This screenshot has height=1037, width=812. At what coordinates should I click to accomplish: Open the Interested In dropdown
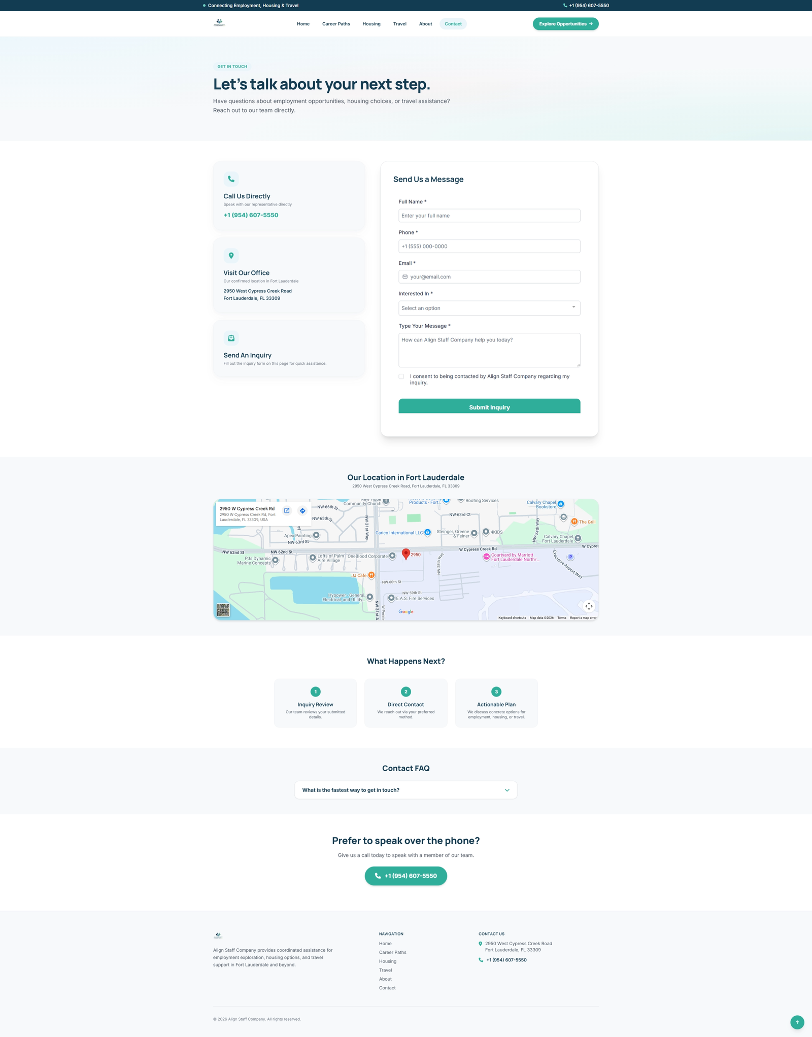point(489,308)
